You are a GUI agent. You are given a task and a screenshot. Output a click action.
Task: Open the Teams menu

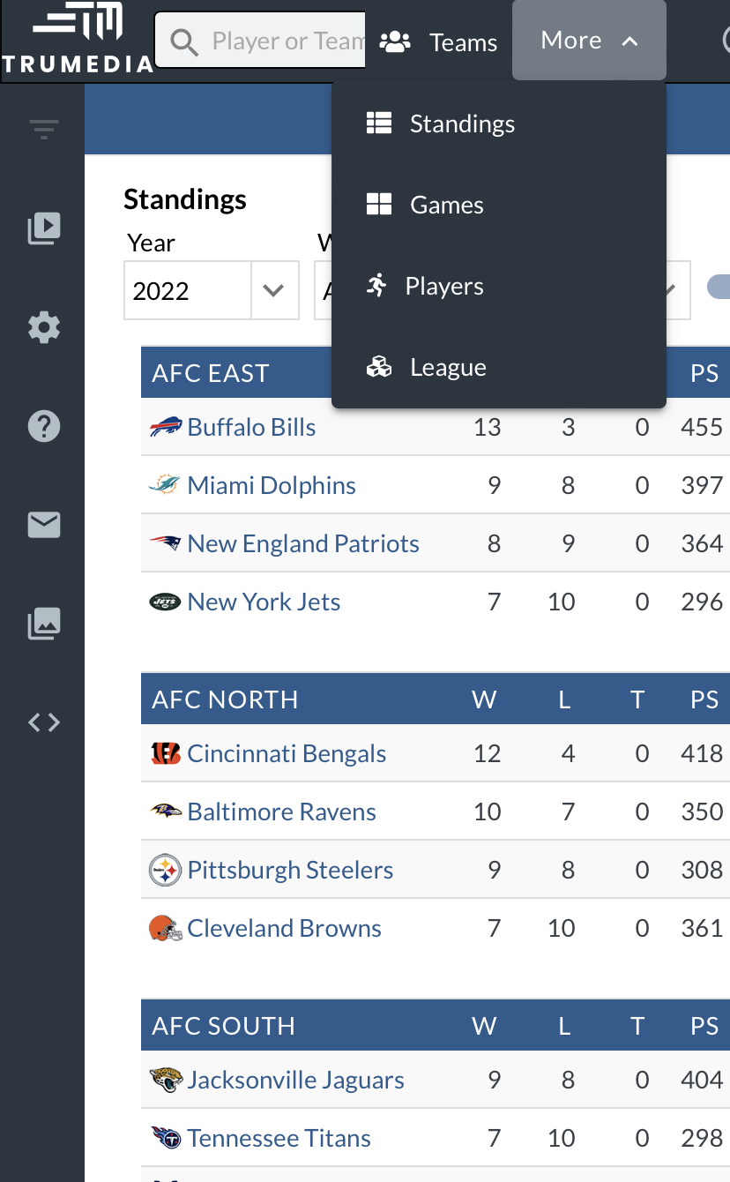[438, 42]
